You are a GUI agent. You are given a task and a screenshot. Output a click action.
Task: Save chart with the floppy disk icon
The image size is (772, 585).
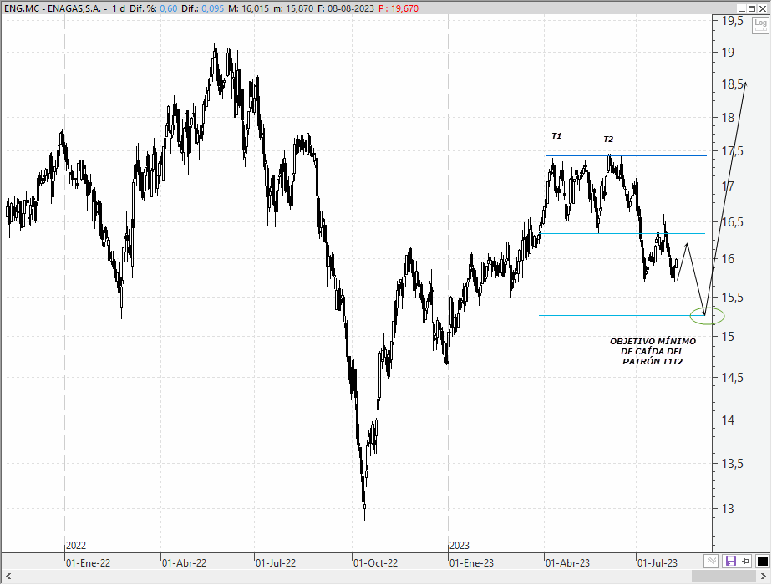click(730, 561)
